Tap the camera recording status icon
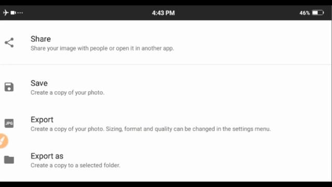This screenshot has width=332, height=187. (13, 12)
